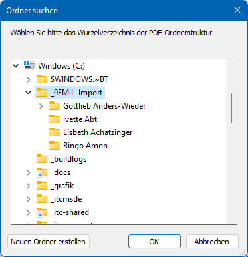Confirm selection with the OK button
This screenshot has height=257, width=248.
point(154,242)
